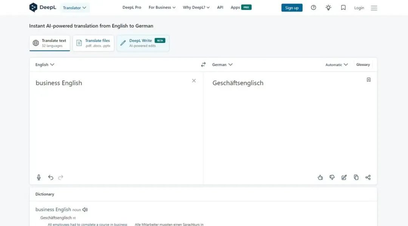Click the FREE badge next to Apps
This screenshot has height=226, width=408.
246,7
